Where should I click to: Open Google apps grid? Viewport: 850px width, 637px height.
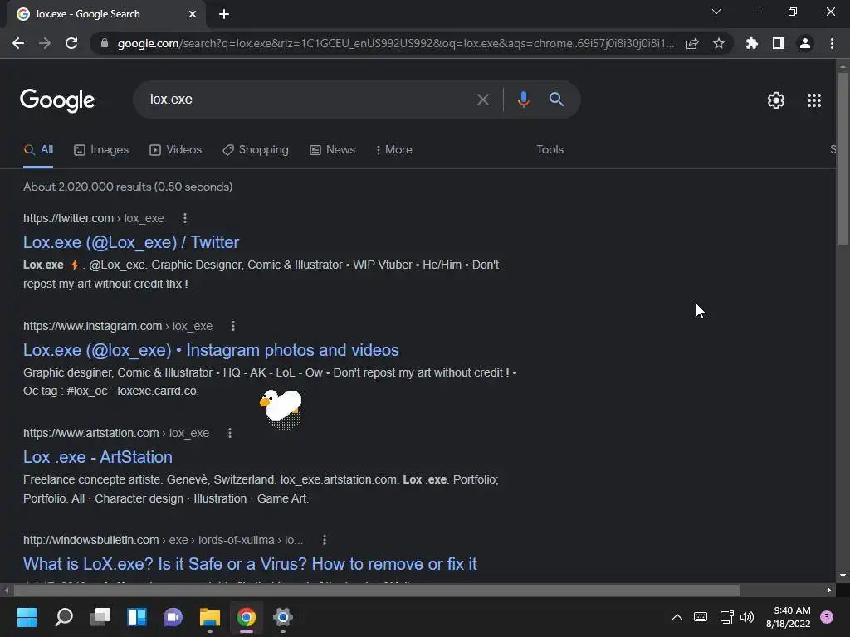point(814,100)
